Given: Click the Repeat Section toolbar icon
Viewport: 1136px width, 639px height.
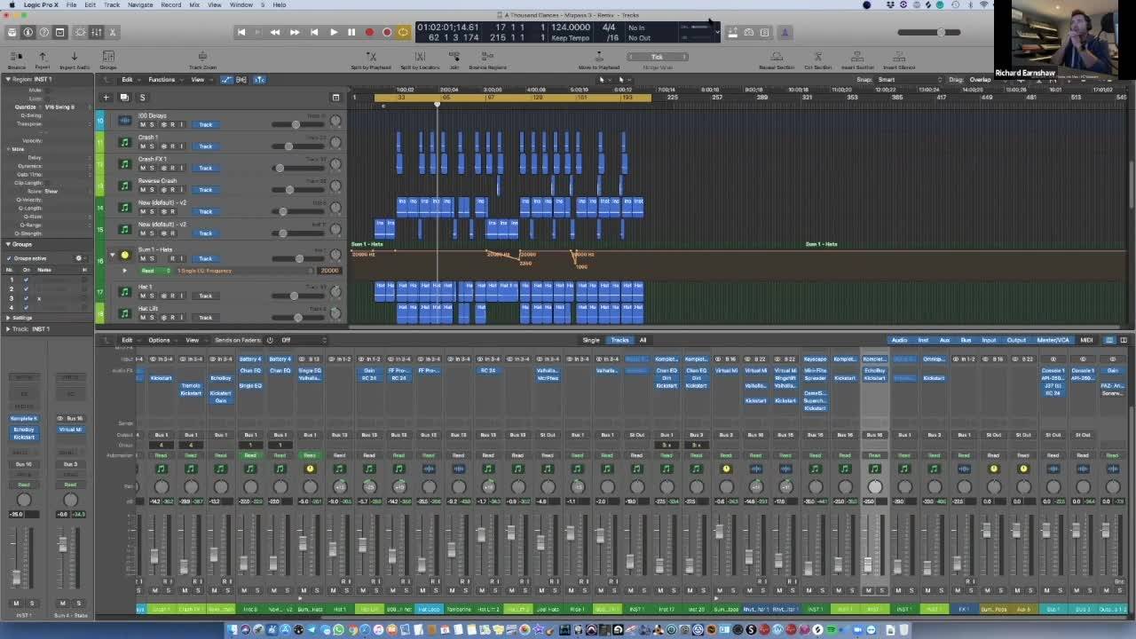Looking at the screenshot, I should (776, 58).
